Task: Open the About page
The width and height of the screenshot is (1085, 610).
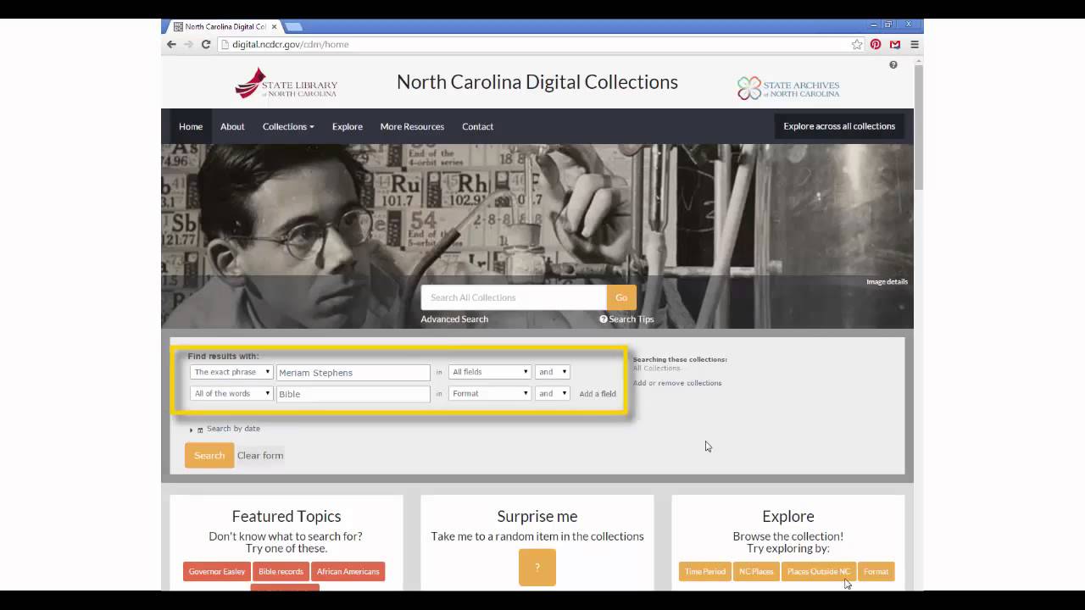Action: click(232, 126)
